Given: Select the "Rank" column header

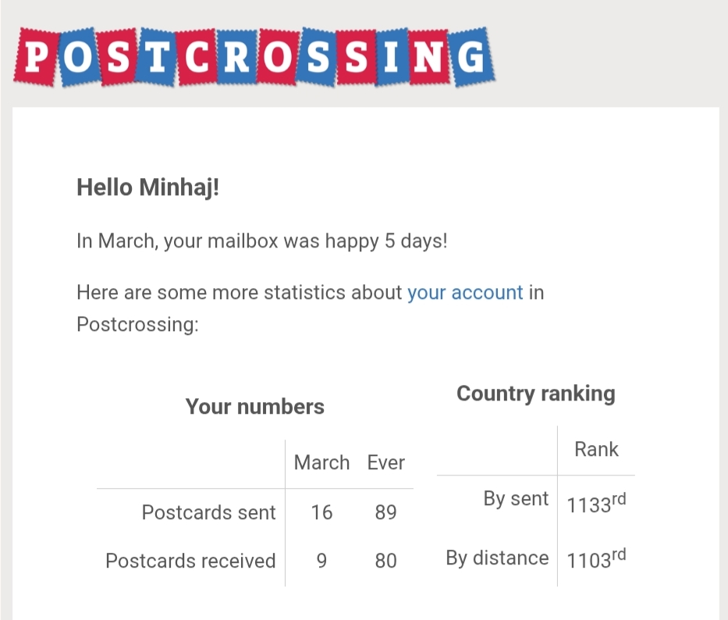Looking at the screenshot, I should (596, 450).
